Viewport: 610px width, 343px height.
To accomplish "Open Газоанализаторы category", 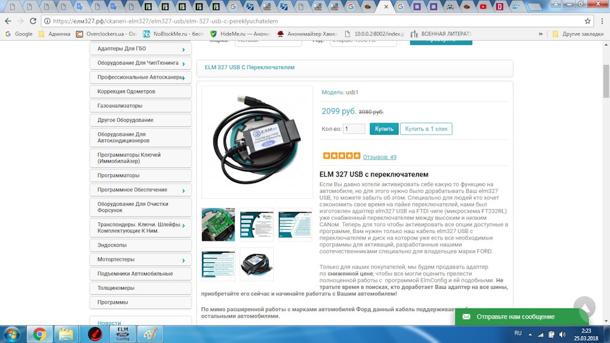I will 140,106.
